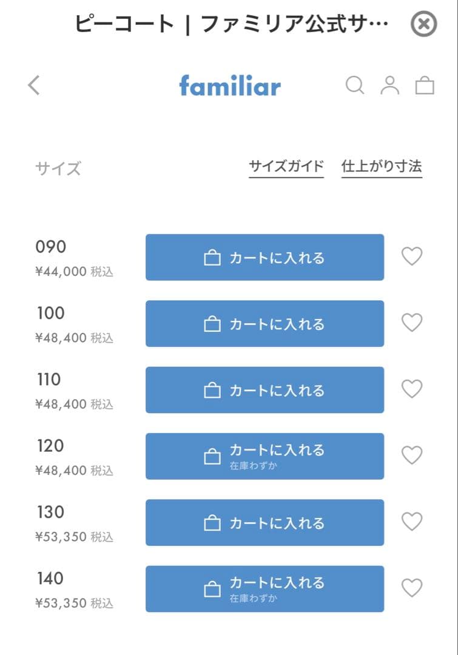Open the shopping bag cart icon
The image size is (458, 655).
(x=425, y=86)
